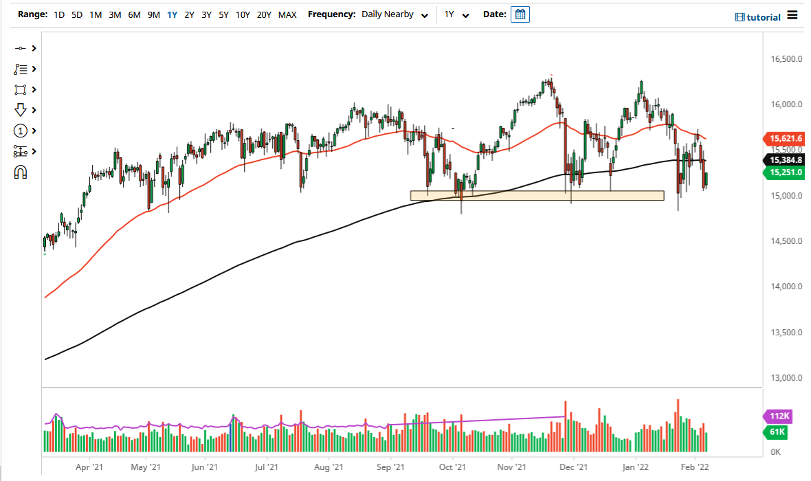This screenshot has width=811, height=481.
Task: Switch range to MAX
Action: point(287,14)
